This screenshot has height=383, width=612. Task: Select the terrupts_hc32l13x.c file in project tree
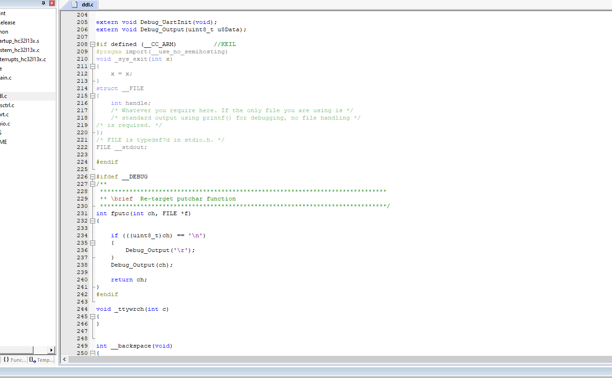click(23, 59)
